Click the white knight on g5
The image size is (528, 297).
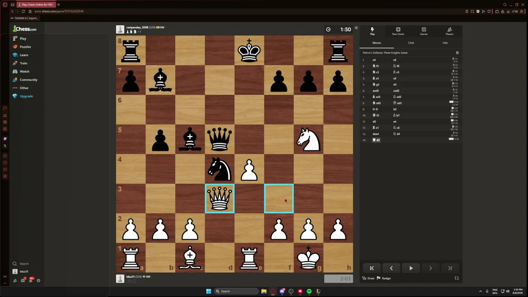tap(309, 139)
